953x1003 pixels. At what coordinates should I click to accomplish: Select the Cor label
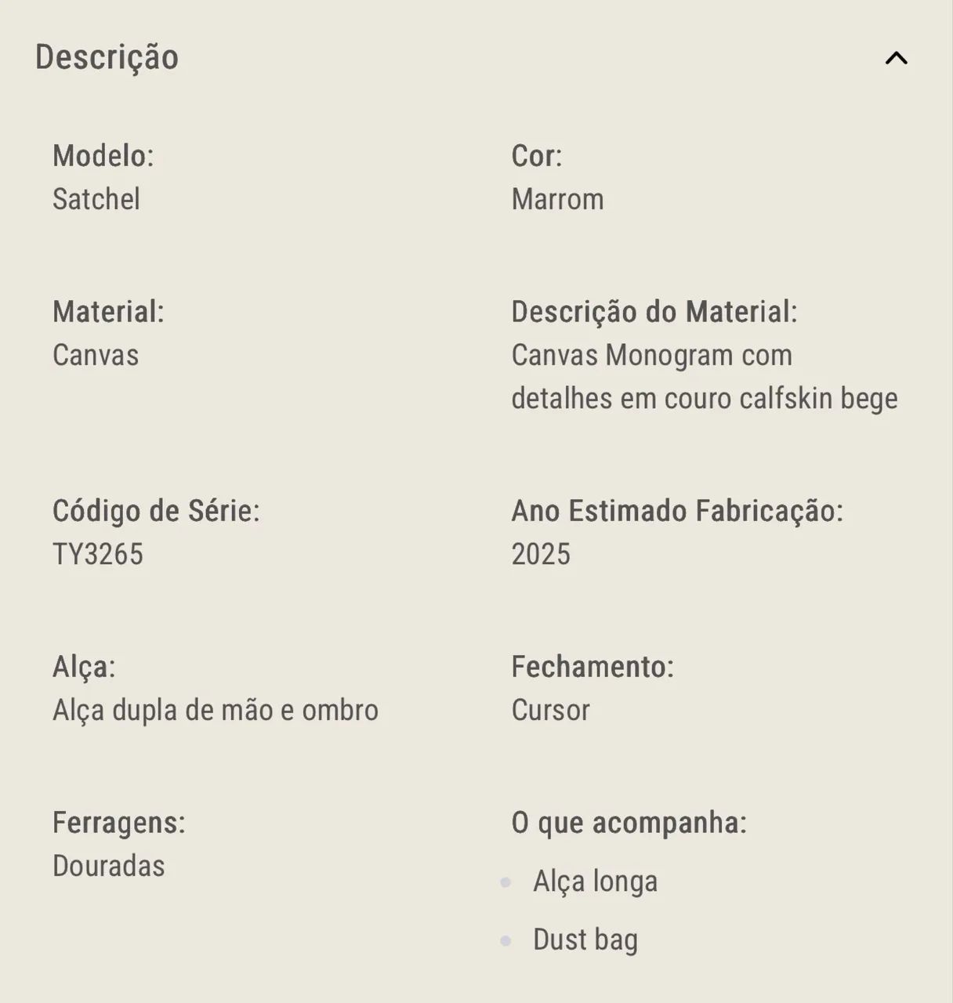[537, 156]
